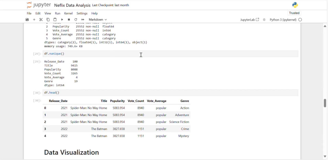Click the Action genre cell
This screenshot has height=160, width=328.
coord(184,108)
